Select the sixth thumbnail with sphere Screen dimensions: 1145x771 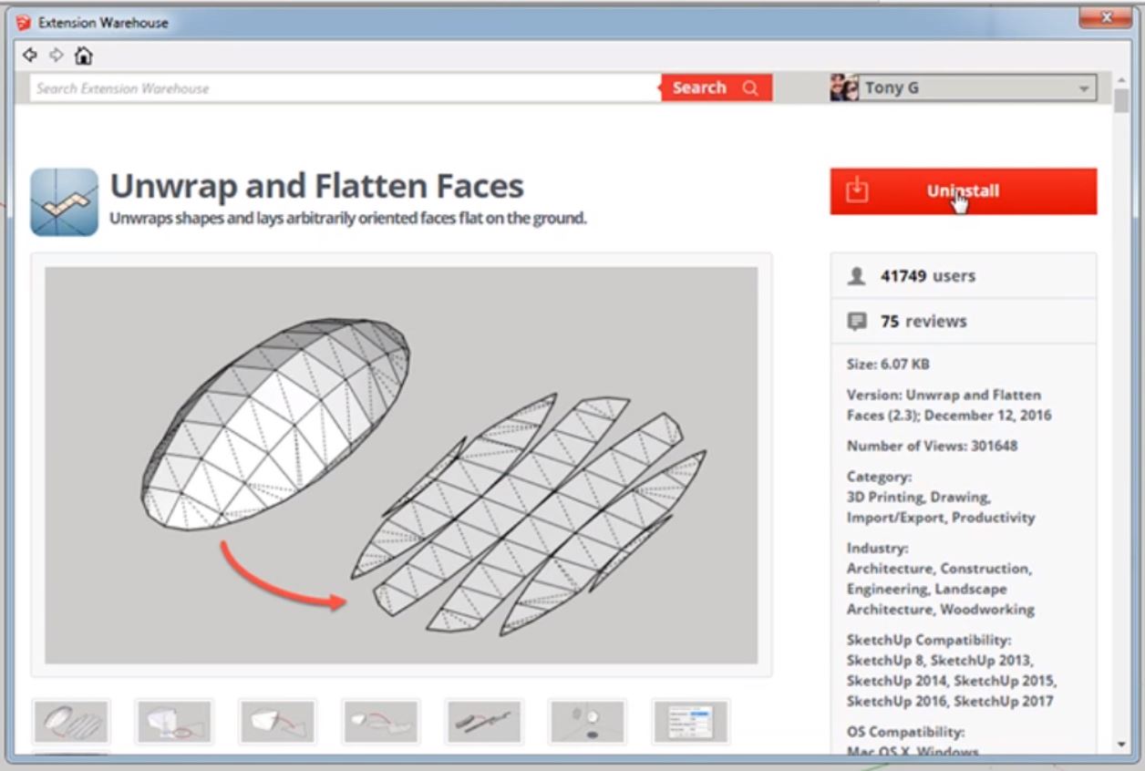coord(588,723)
